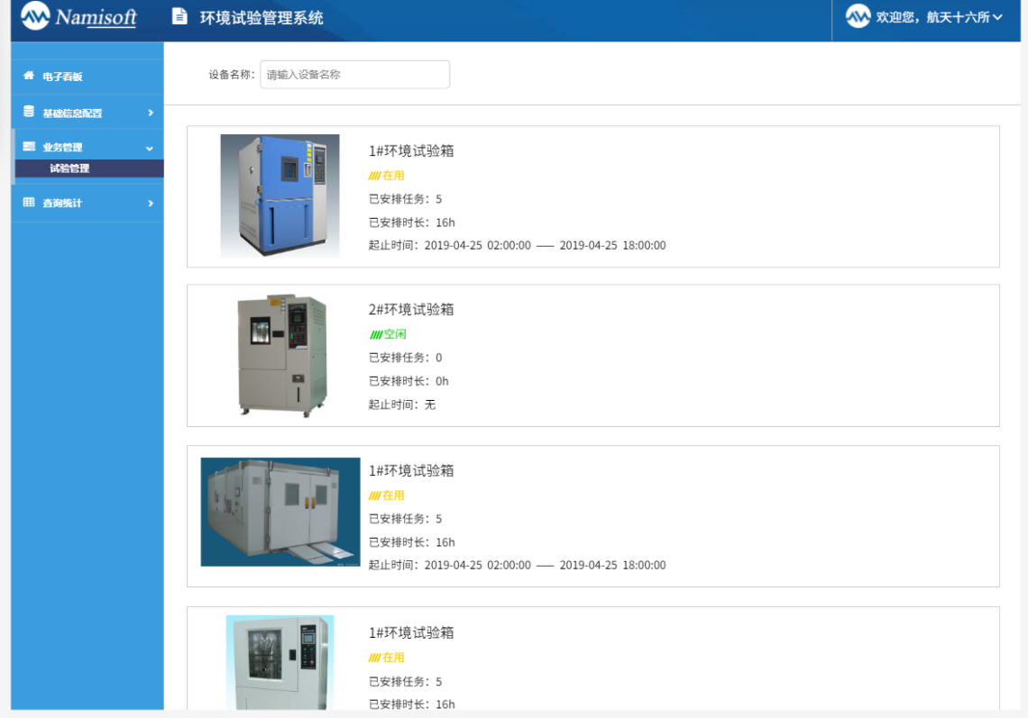Click the Namisoft logo icon
The height and width of the screenshot is (718, 1028).
[x=35, y=15]
